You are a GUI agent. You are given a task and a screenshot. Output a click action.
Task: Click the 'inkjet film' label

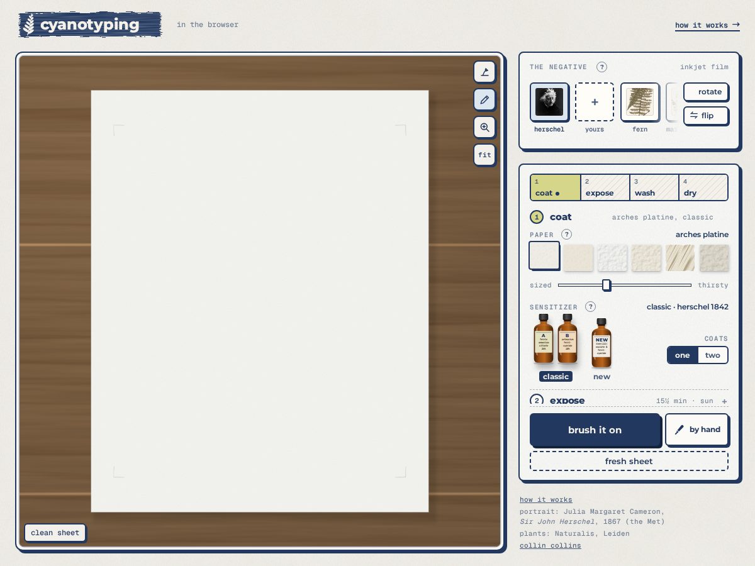click(704, 67)
